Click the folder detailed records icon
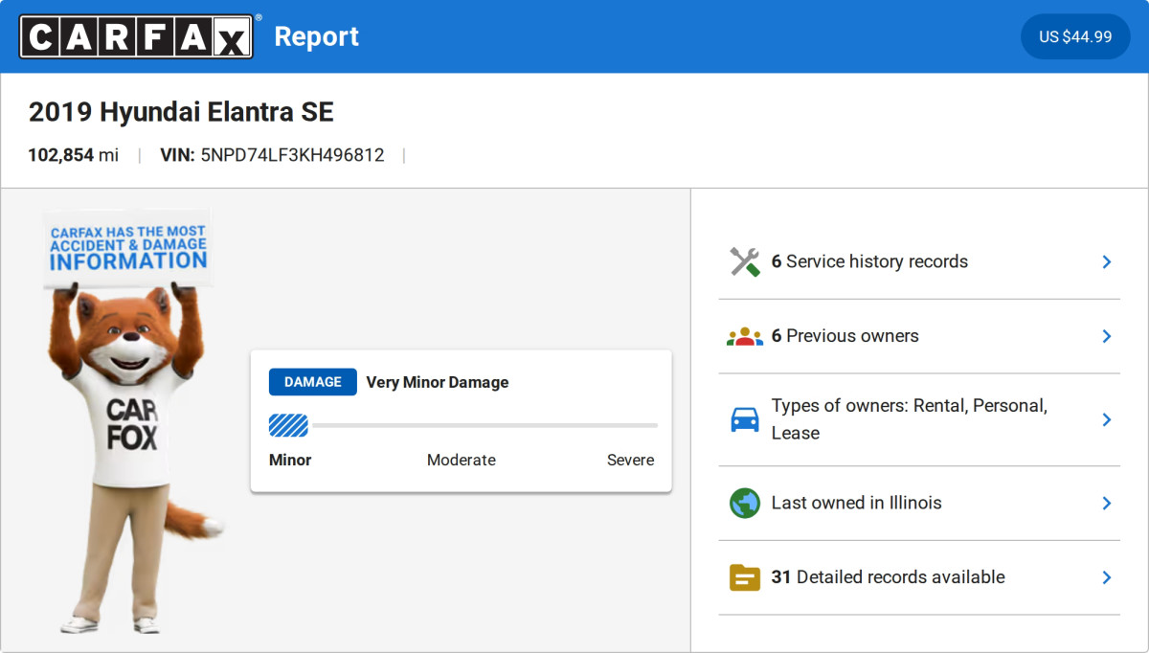 tap(744, 577)
